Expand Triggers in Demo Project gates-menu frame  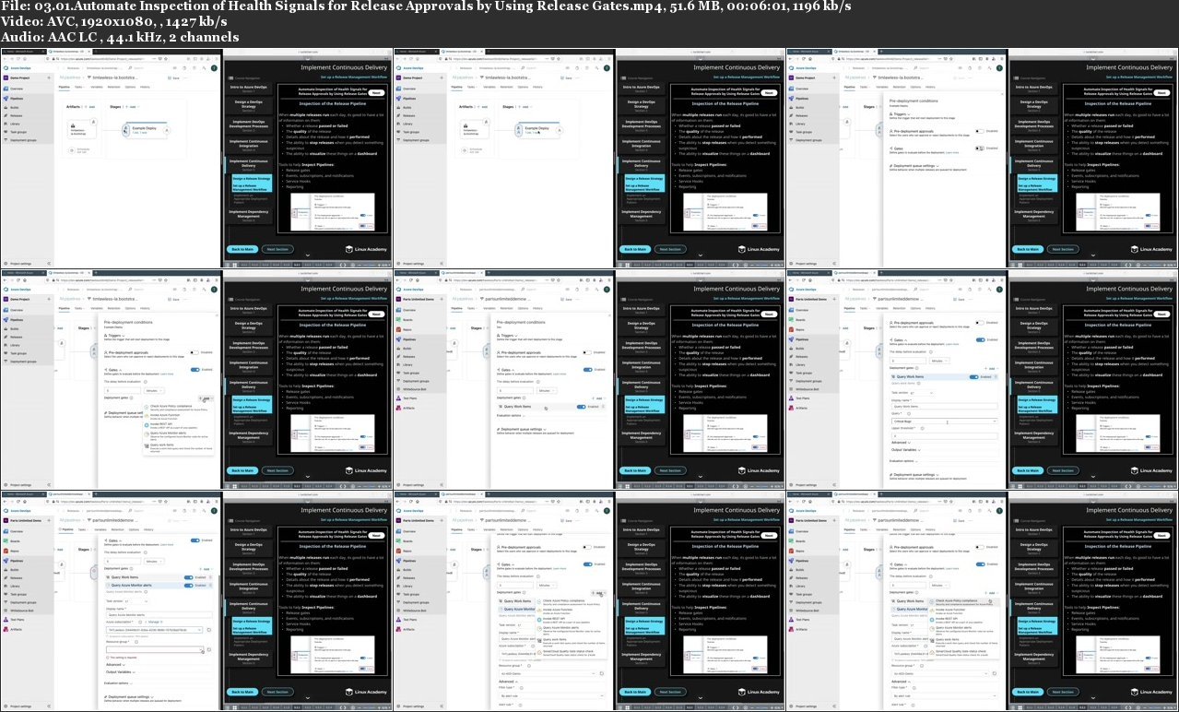[116, 336]
